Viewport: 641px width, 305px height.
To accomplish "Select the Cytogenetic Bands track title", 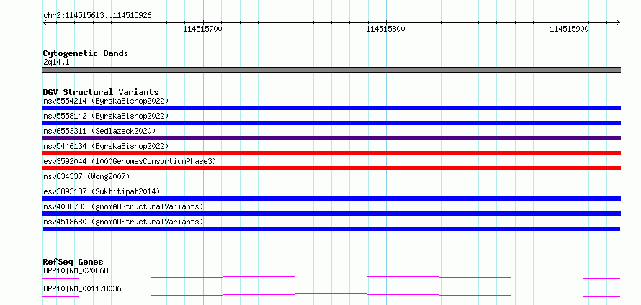I will 86,53.
